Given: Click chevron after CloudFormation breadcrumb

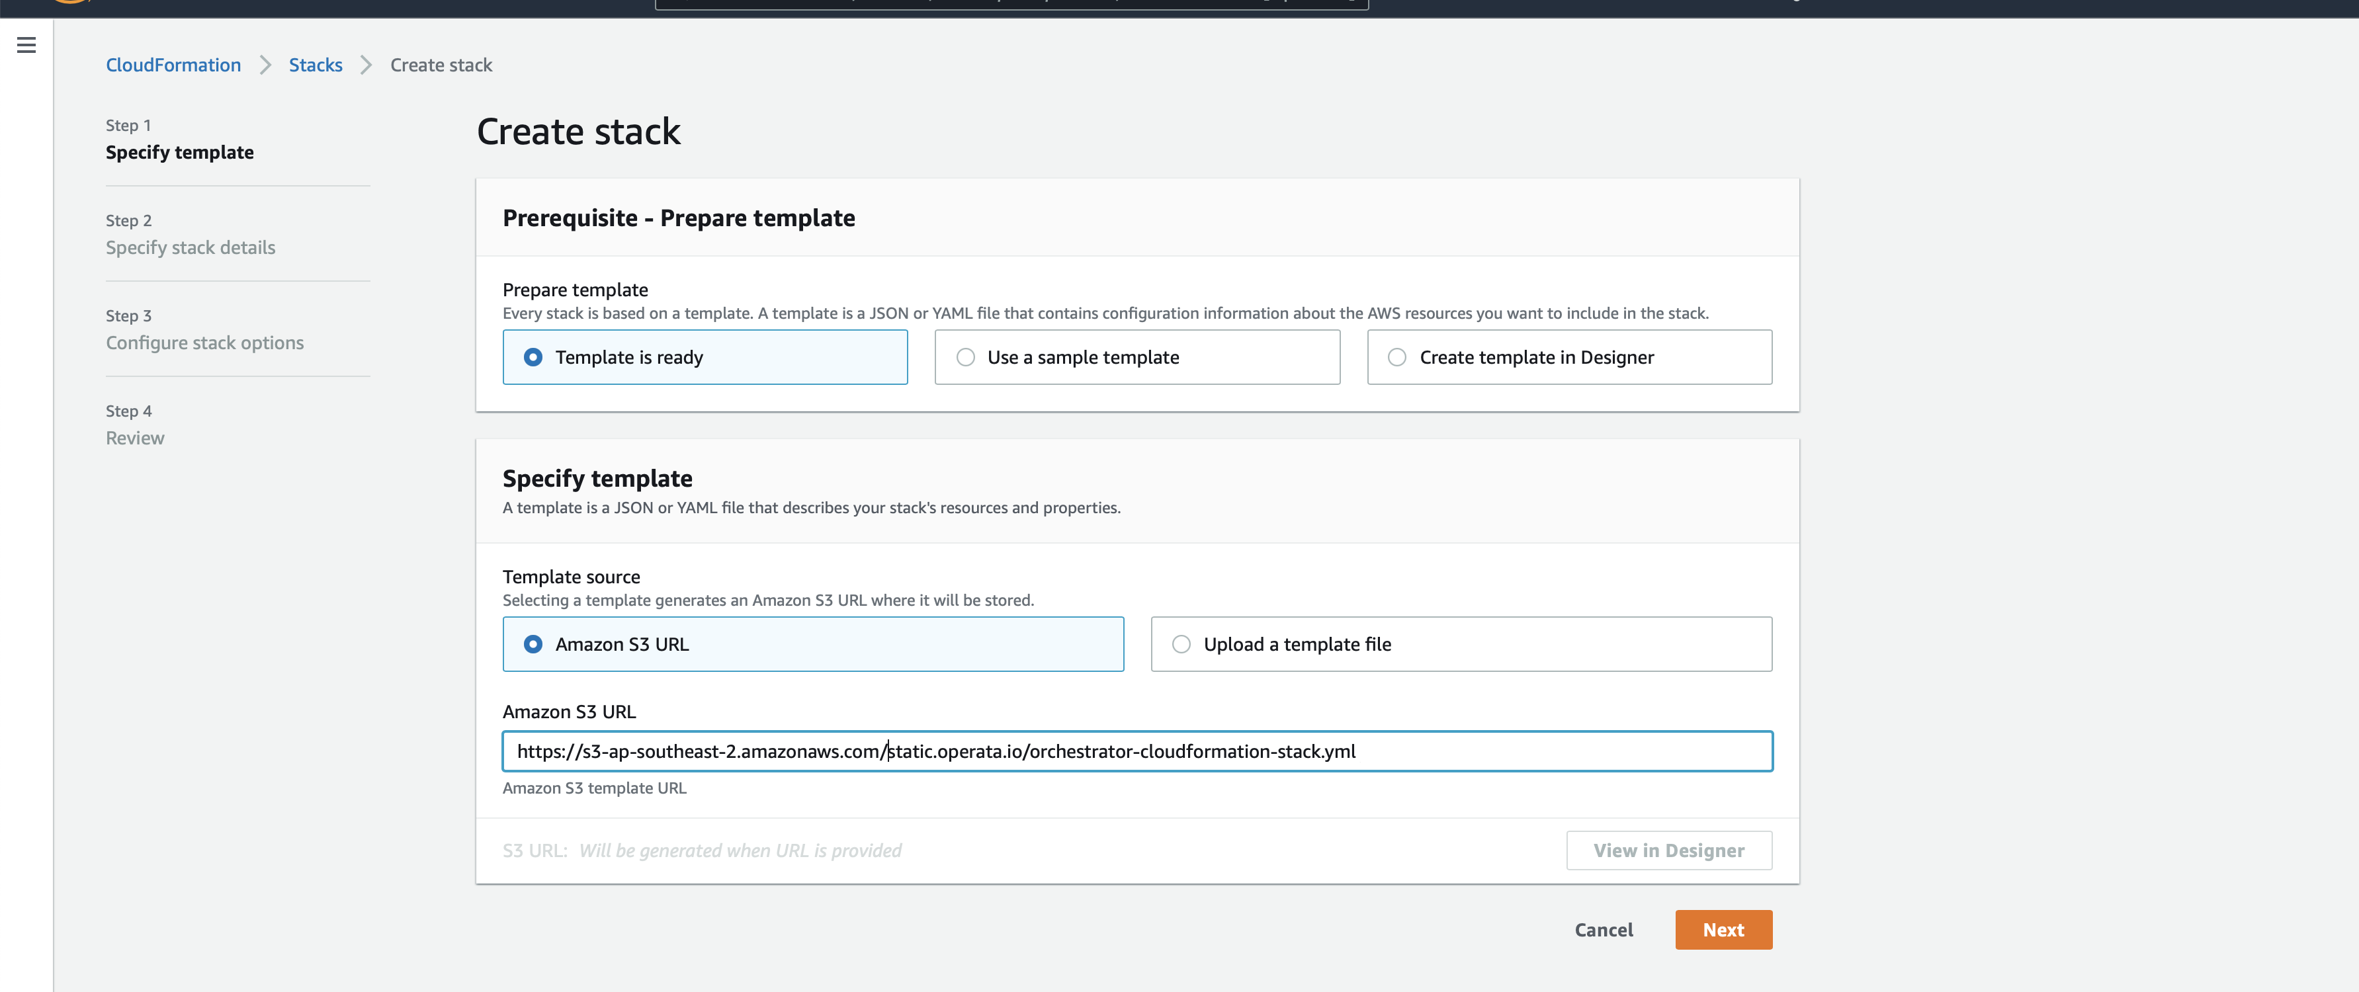Looking at the screenshot, I should (x=265, y=65).
